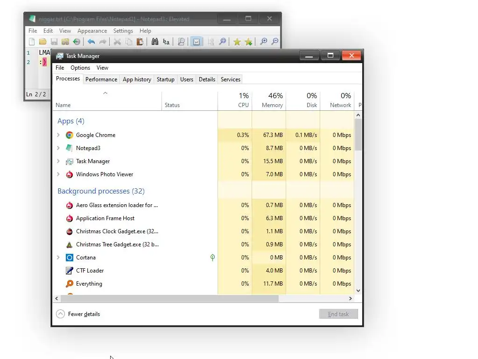The image size is (478, 359).
Task: Open the file history clock icon in Notepad3
Action: 77,42
